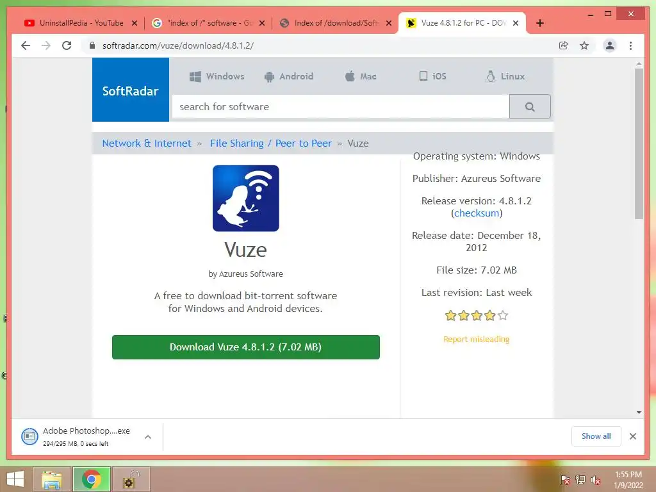Image resolution: width=656 pixels, height=492 pixels.
Task: Click the scrollbar up arrow
Action: [639, 63]
